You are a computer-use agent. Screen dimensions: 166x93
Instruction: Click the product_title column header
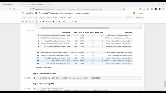66,32
